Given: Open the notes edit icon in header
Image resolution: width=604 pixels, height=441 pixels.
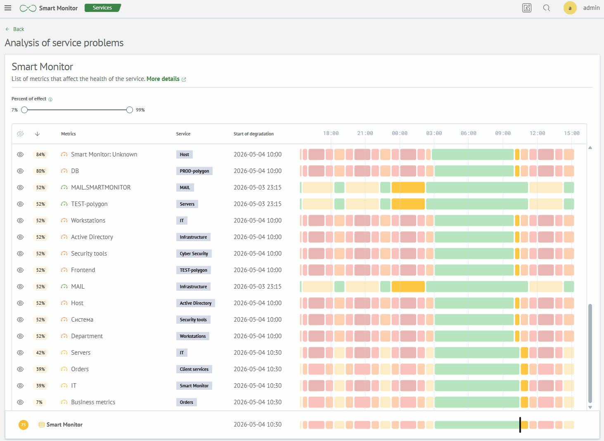Looking at the screenshot, I should tap(527, 8).
